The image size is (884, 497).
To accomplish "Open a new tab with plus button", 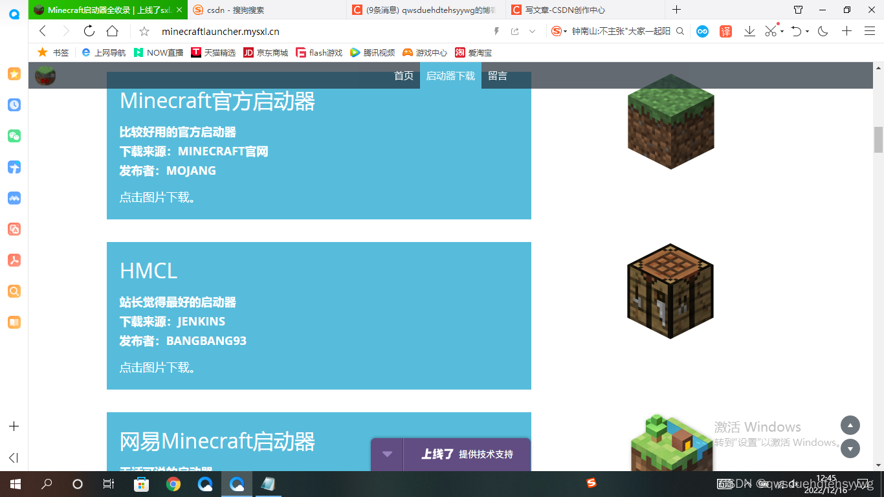I will (676, 10).
